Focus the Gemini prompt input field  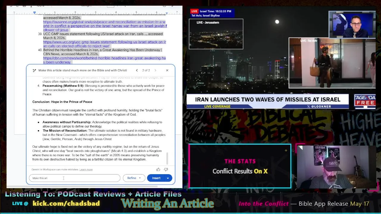click(x=75, y=178)
